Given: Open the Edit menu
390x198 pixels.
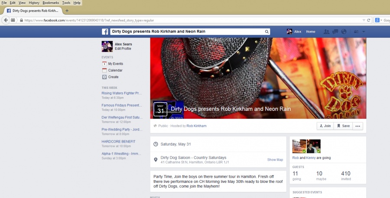Looking at the screenshot, I should click(13, 3).
